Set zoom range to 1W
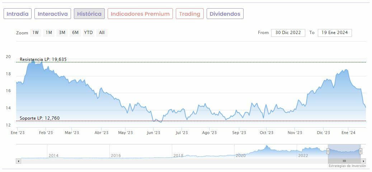The height and width of the screenshot is (172, 372). click(36, 33)
